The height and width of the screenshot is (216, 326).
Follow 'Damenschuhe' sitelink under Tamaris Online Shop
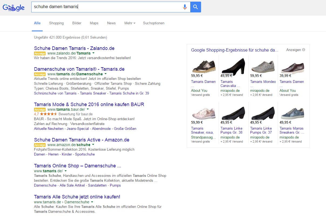[x=45, y=185]
